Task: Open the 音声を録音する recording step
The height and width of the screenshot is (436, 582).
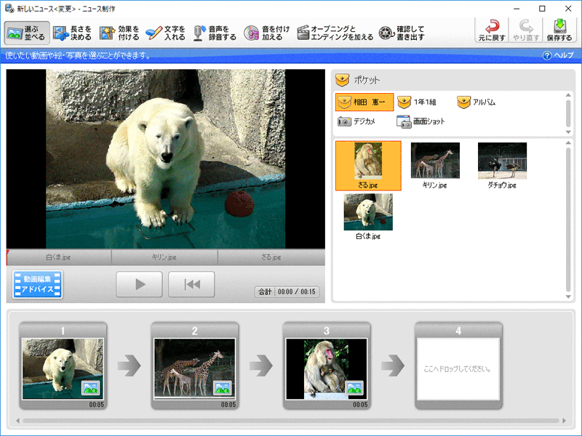Action: coord(215,33)
